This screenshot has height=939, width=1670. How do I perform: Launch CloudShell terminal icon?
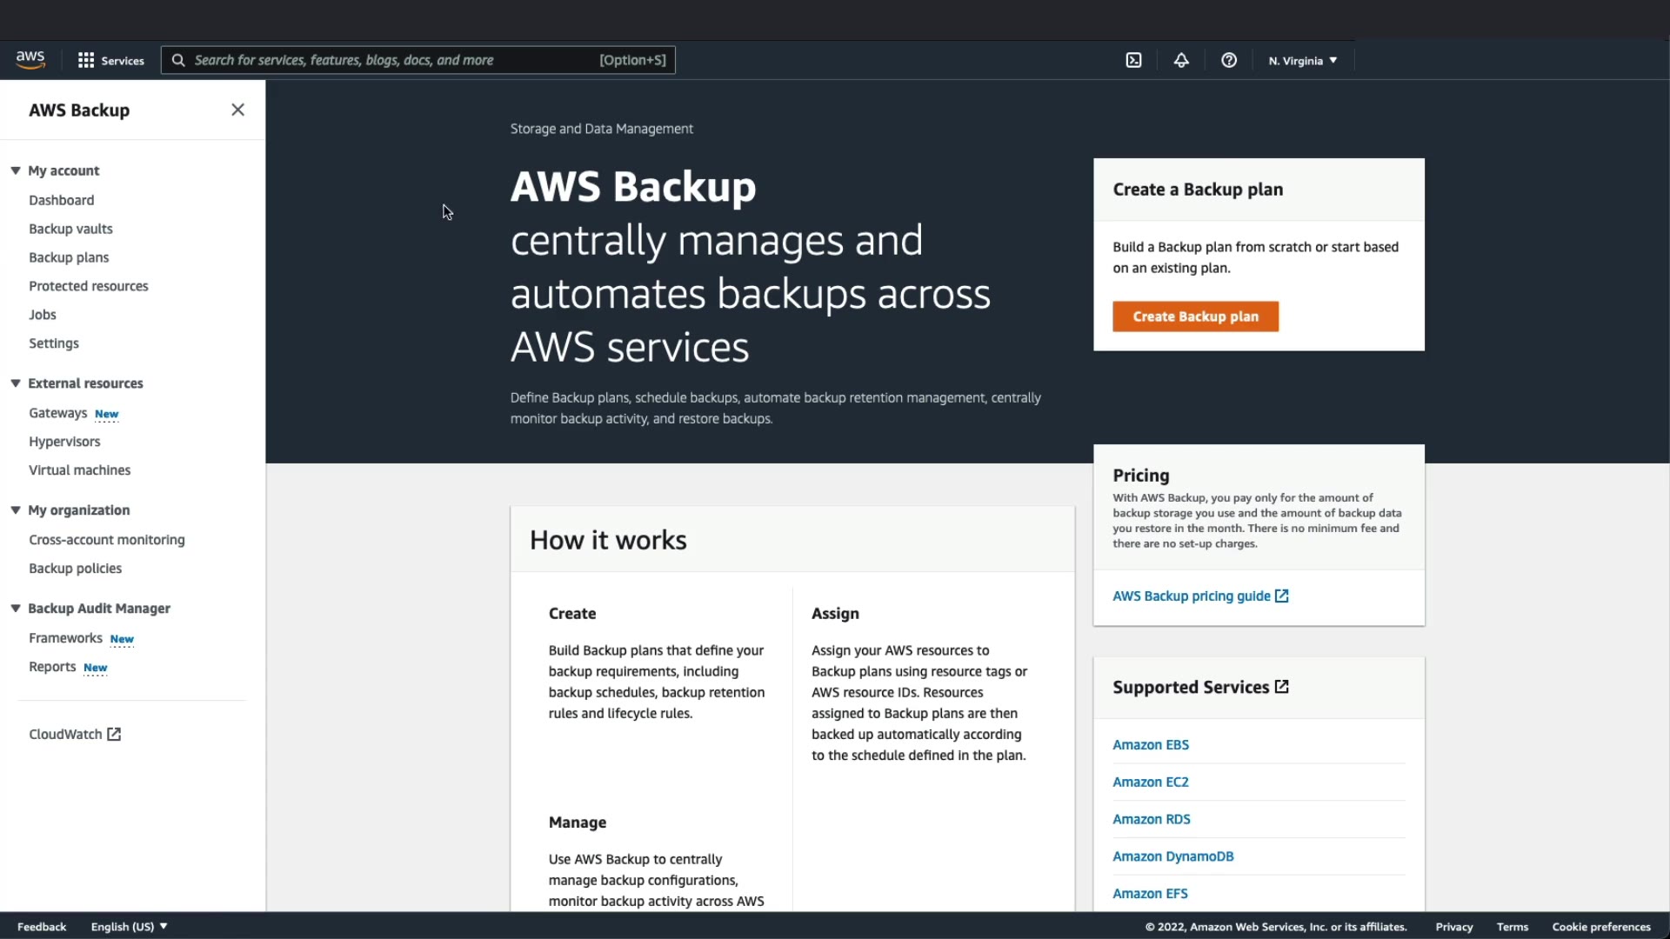pyautogui.click(x=1133, y=60)
